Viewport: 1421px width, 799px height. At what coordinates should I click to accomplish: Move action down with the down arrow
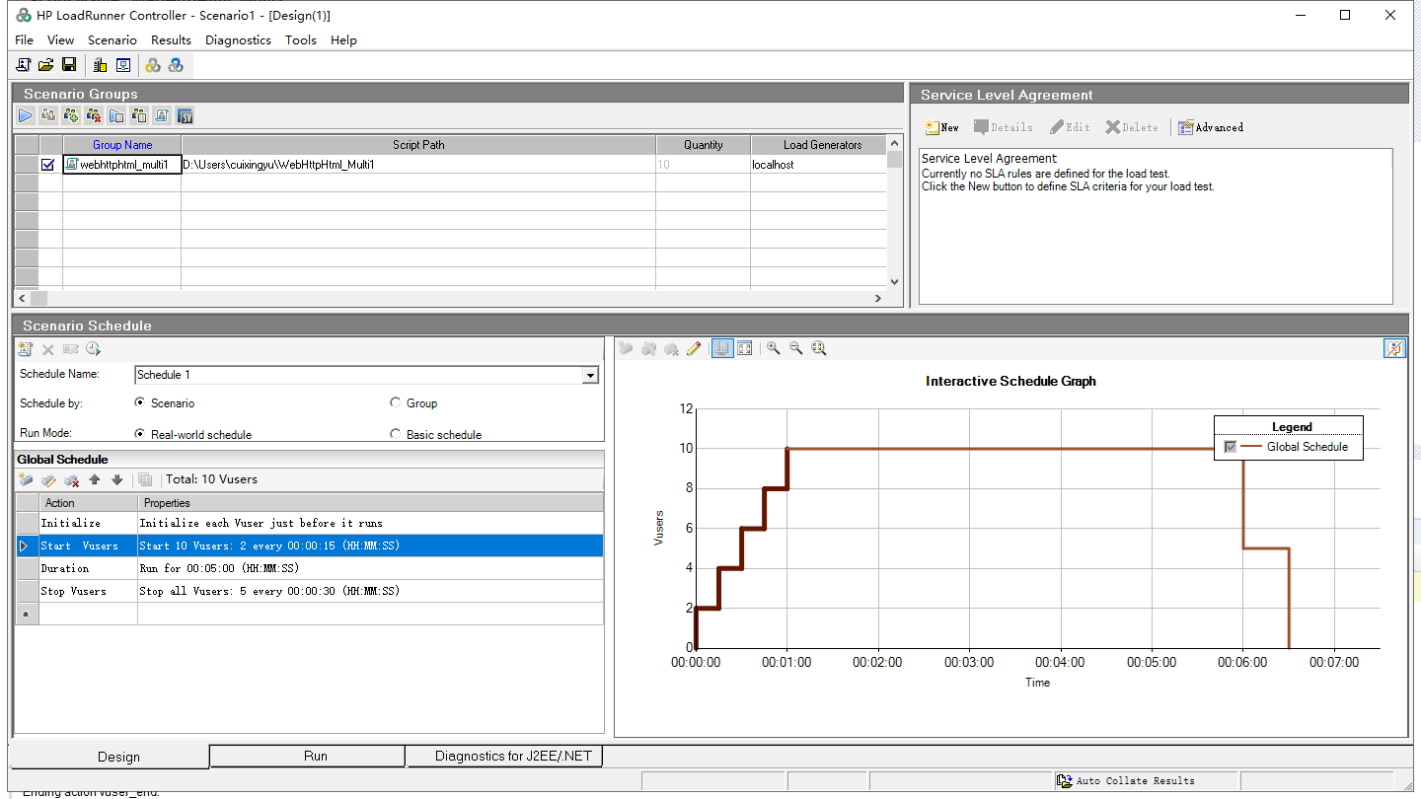pyautogui.click(x=116, y=480)
